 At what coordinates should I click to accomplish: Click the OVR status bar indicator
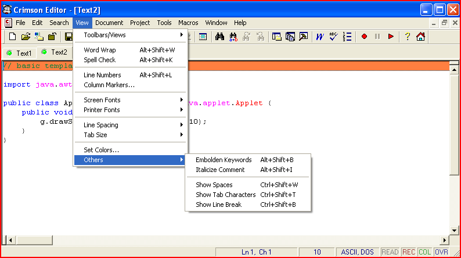(x=441, y=252)
